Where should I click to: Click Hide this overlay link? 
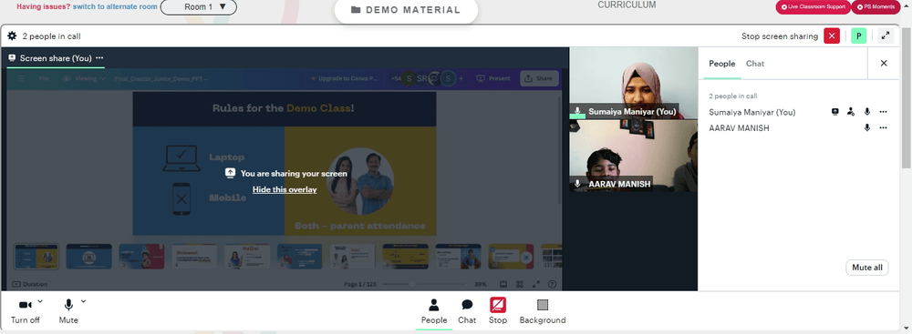285,189
